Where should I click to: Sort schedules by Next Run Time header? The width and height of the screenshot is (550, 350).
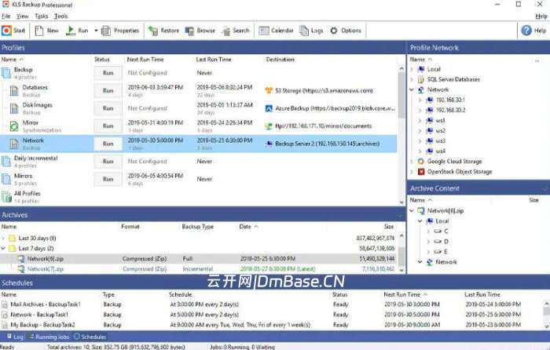pyautogui.click(x=402, y=294)
